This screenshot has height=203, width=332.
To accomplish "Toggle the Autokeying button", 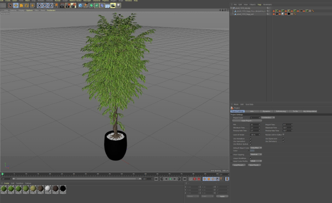I will click(x=199, y=179).
